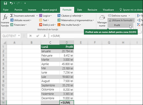Click the Name Box showing QUOTIENT
Screen dimensions: 143x105
pos(9,36)
